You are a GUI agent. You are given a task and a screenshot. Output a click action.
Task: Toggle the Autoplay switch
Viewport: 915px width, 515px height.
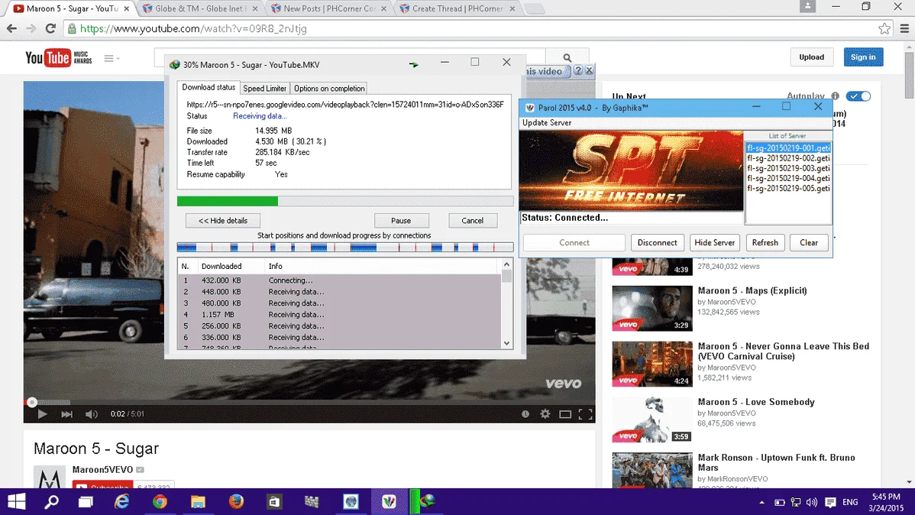click(x=858, y=96)
